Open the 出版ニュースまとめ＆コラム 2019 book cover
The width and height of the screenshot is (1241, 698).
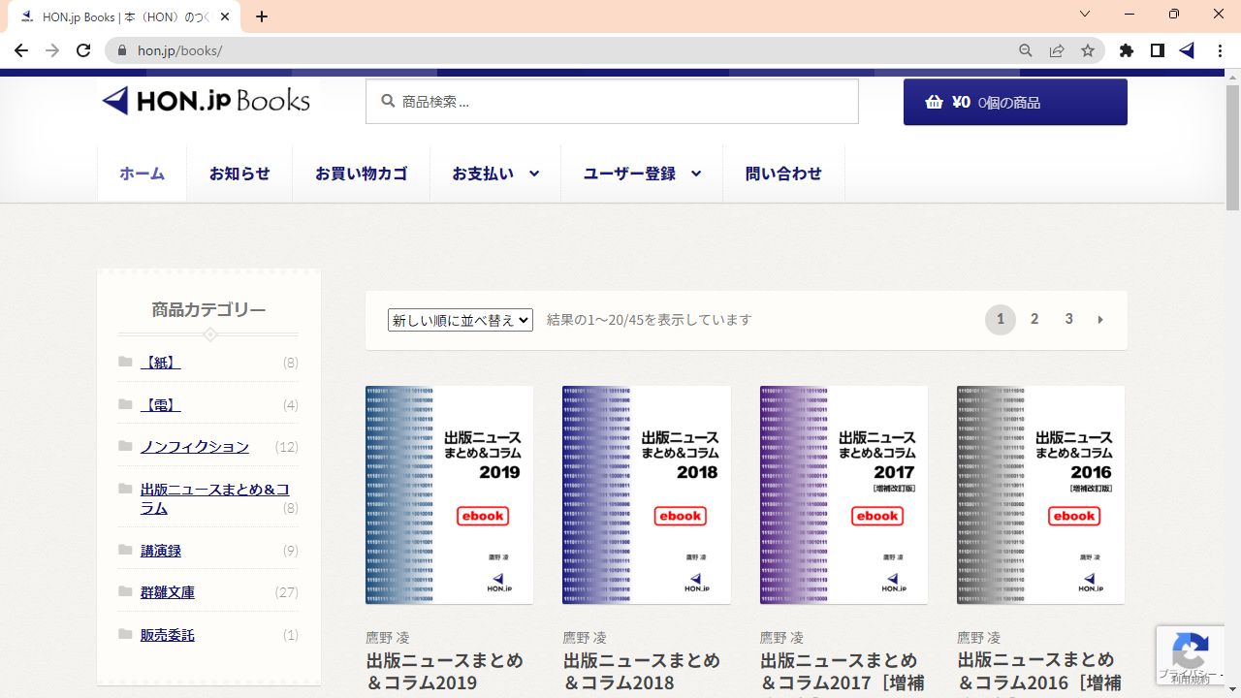pyautogui.click(x=449, y=494)
